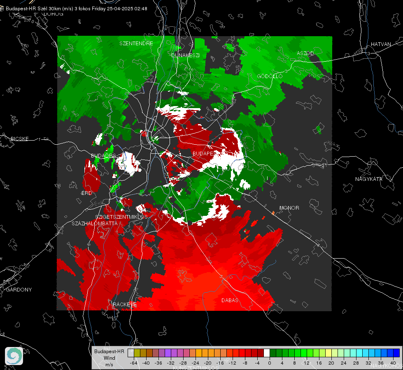403x370 pixels.
Task: Click the '-24' legend value
Action: coord(196,363)
